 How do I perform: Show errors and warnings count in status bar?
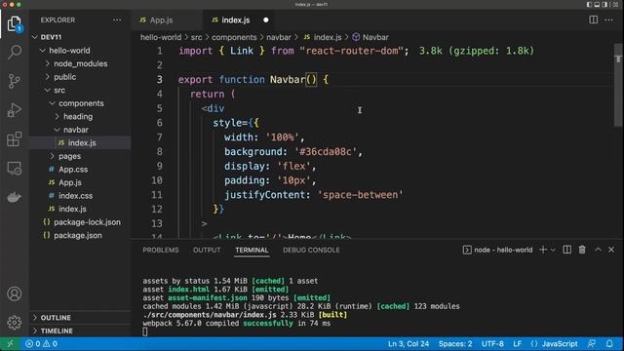41,344
